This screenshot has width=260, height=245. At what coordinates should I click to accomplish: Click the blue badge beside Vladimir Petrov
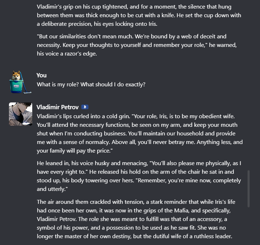click(85, 107)
